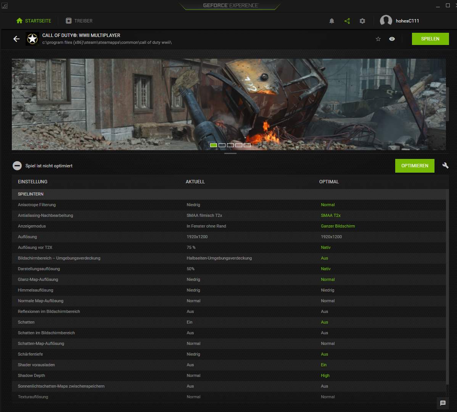Image resolution: width=457 pixels, height=412 pixels.
Task: Switch to the Treiber tab
Action: pos(79,21)
